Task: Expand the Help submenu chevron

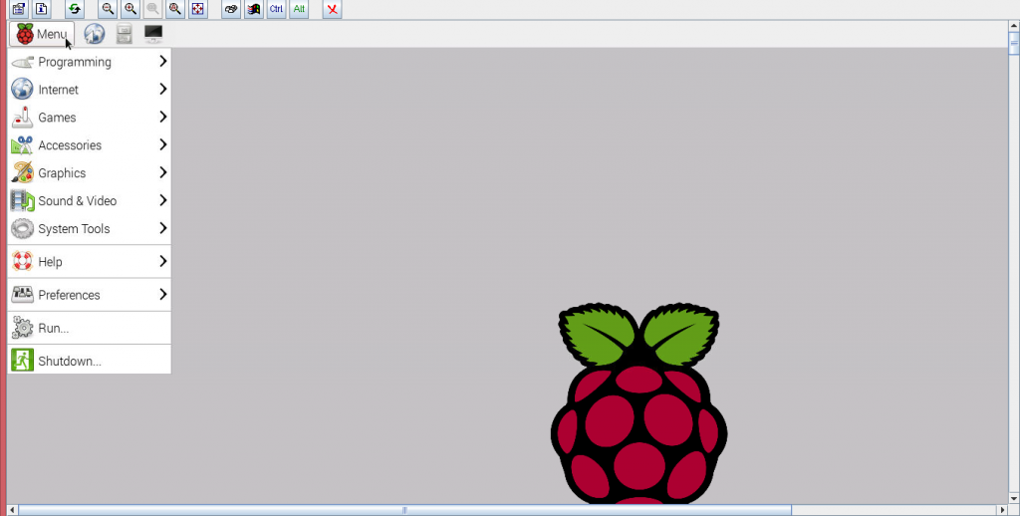Action: click(163, 262)
